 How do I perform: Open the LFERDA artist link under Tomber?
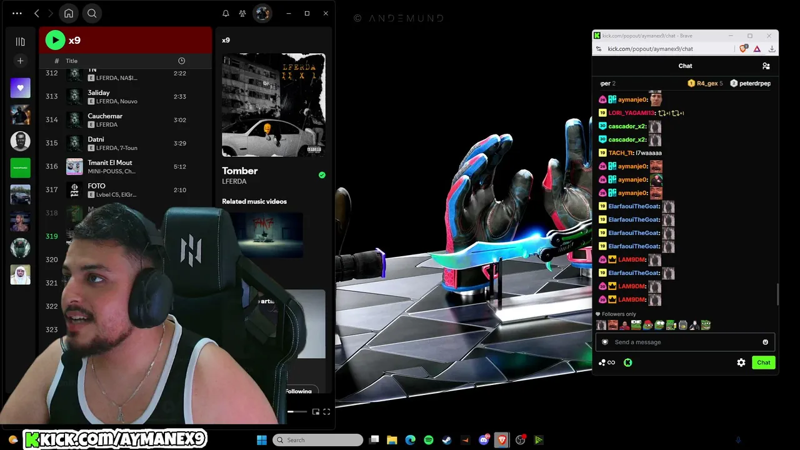point(234,181)
